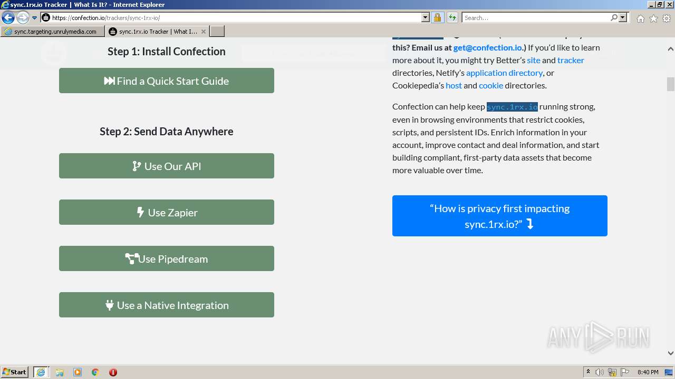View the security lock icon report
Image resolution: width=675 pixels, height=379 pixels.
[x=437, y=18]
